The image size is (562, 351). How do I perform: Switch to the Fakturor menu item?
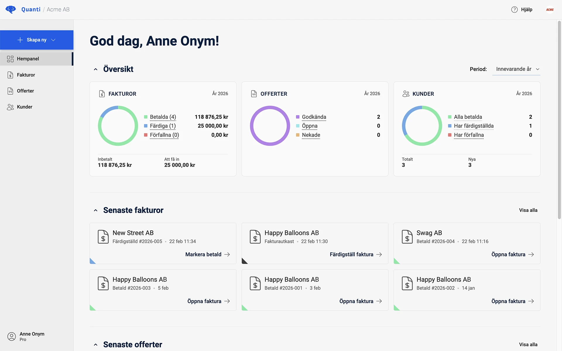point(25,75)
